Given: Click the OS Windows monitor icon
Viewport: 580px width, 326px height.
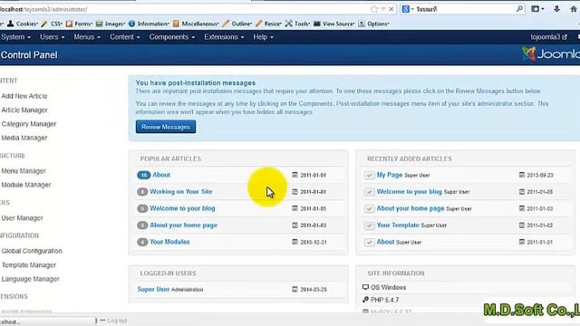Looking at the screenshot, I should click(x=365, y=287).
